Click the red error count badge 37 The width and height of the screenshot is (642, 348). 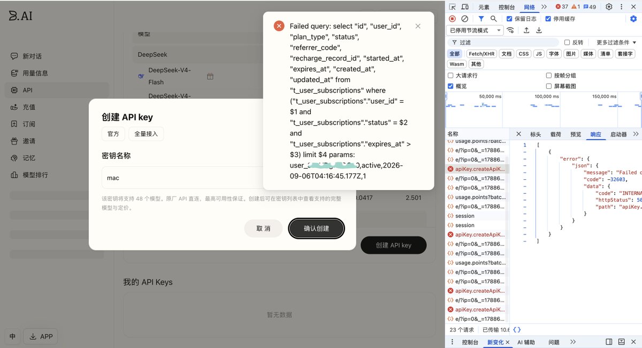pos(562,7)
